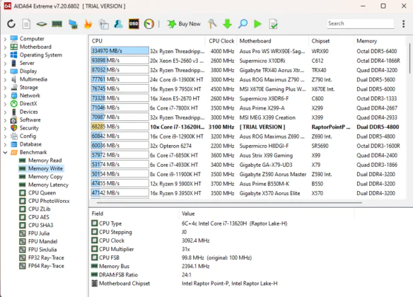Open the CPU PhotoWorxx benchmark
Image resolution: width=413 pixels, height=297 pixels.
tap(49, 201)
